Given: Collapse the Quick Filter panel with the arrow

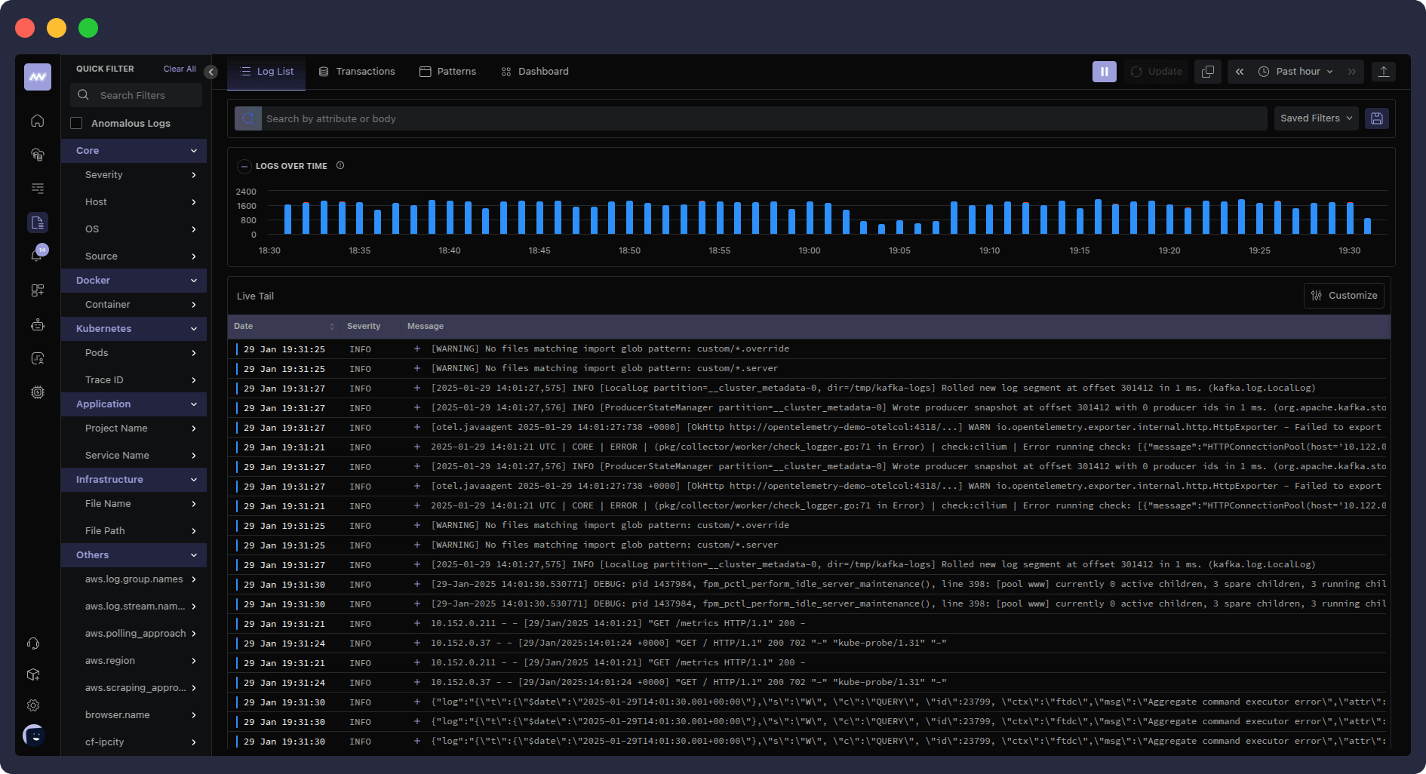Looking at the screenshot, I should (211, 72).
